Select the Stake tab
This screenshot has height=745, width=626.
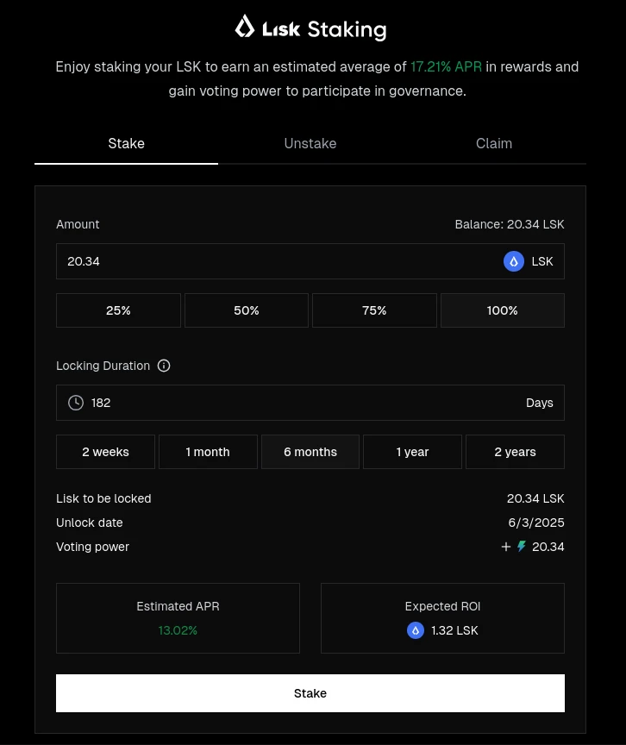[127, 143]
